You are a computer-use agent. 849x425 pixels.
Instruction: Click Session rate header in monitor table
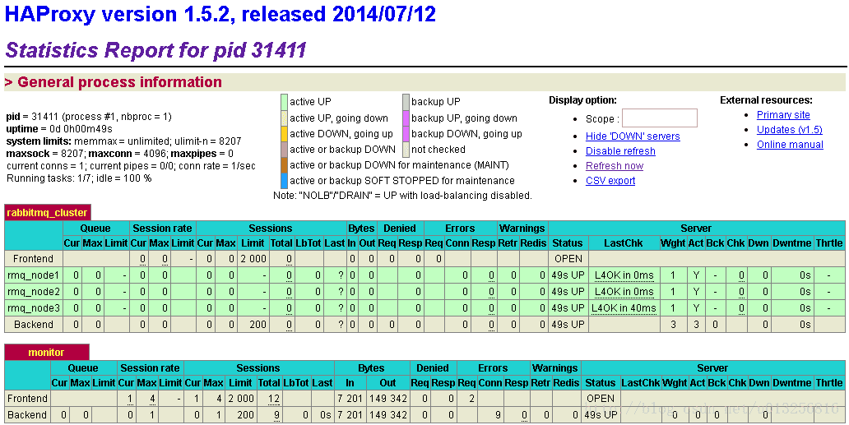(150, 367)
